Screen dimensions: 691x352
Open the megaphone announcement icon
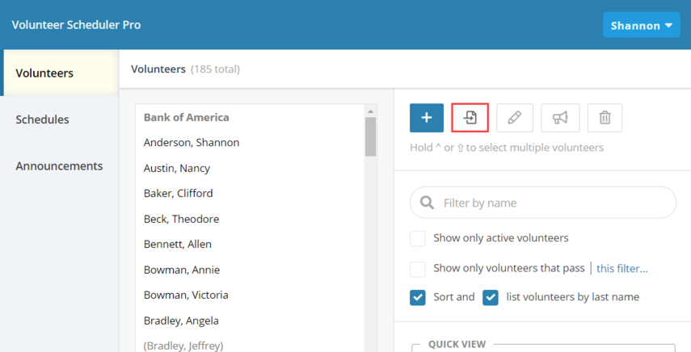tap(560, 118)
